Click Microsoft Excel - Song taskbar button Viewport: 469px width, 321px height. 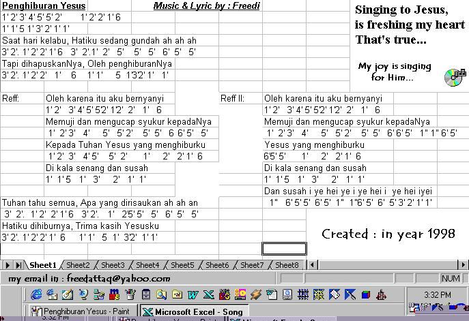[x=194, y=311]
